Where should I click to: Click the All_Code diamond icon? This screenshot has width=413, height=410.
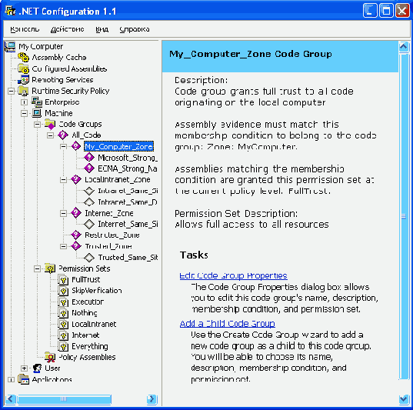click(x=63, y=135)
